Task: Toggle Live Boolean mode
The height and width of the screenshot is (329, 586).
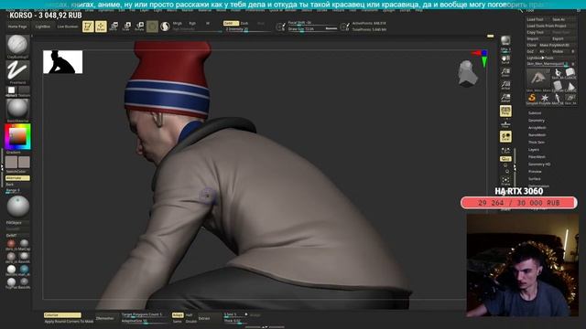Action: [x=67, y=27]
